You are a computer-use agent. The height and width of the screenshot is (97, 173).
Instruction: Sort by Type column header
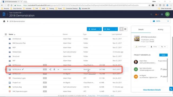pyautogui.click(x=85, y=34)
